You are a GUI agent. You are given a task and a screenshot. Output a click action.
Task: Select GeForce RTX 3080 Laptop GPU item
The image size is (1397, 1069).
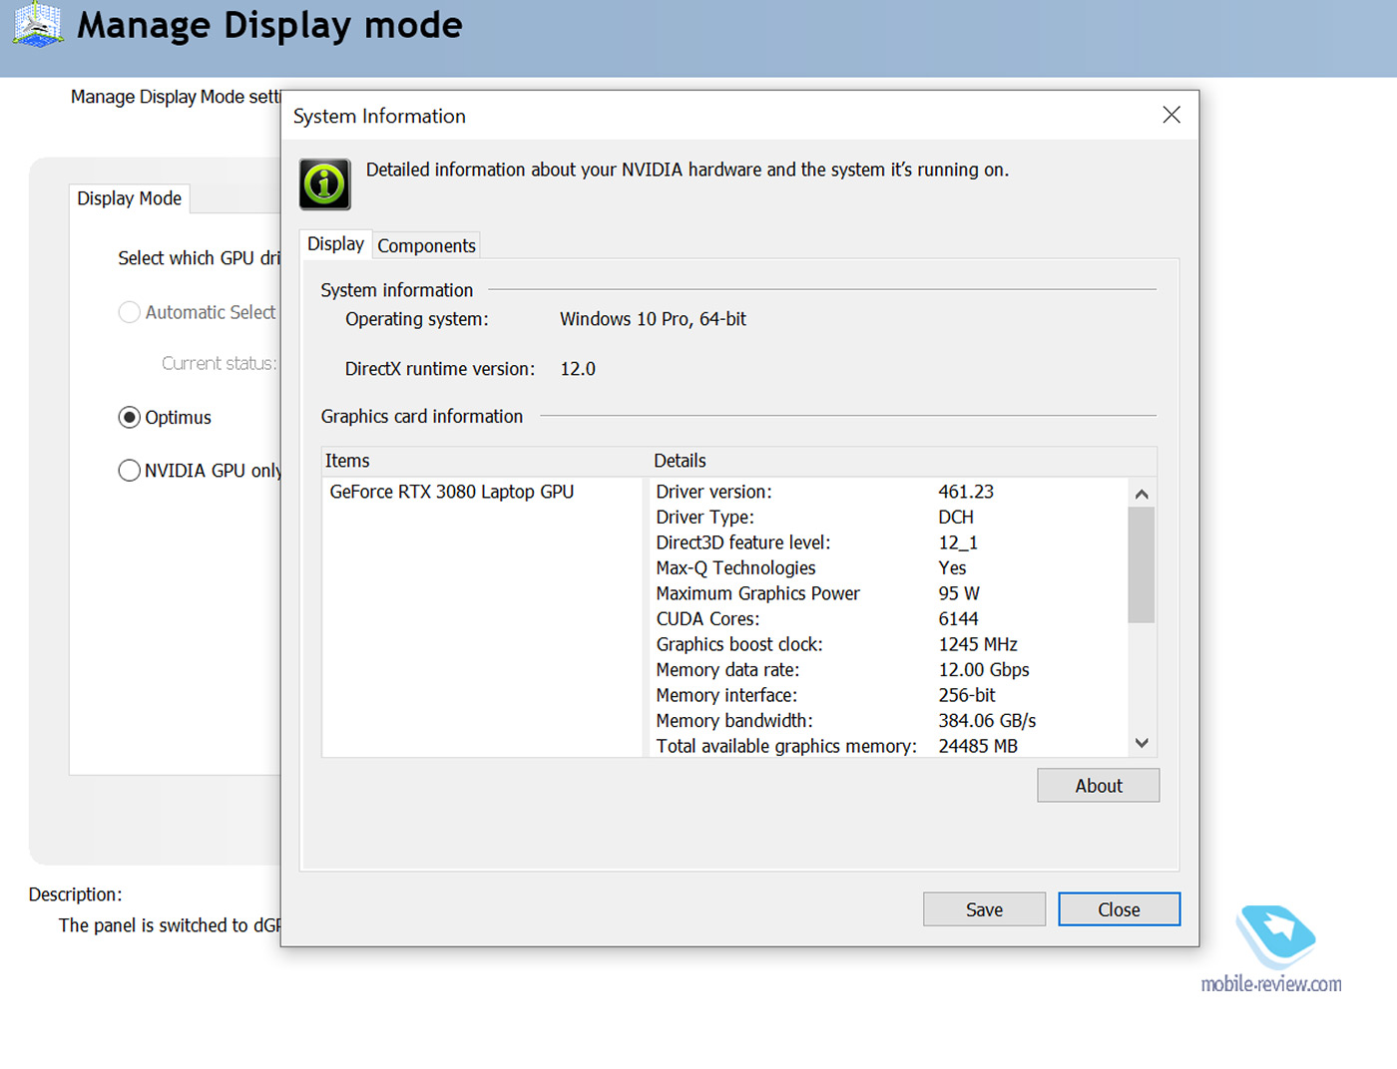point(452,492)
